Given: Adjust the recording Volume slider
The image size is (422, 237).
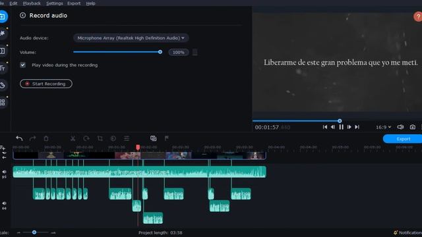Looking at the screenshot, I should 117,52.
